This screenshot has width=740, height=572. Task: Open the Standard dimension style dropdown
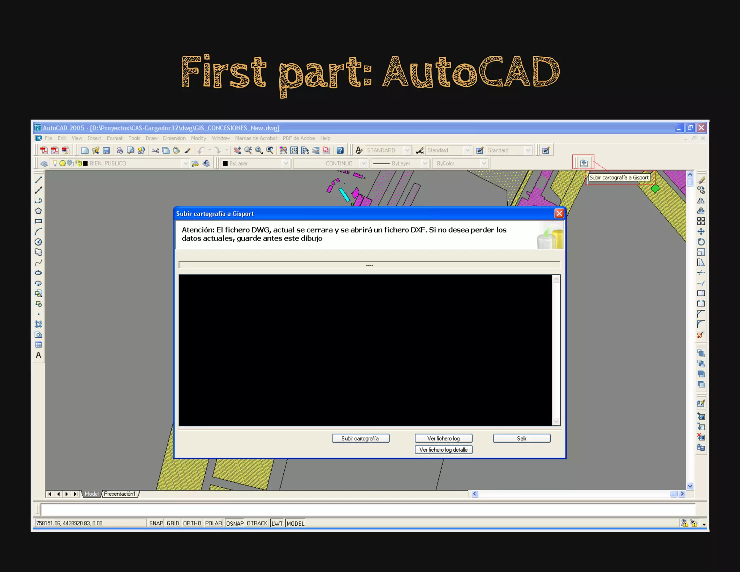[468, 150]
